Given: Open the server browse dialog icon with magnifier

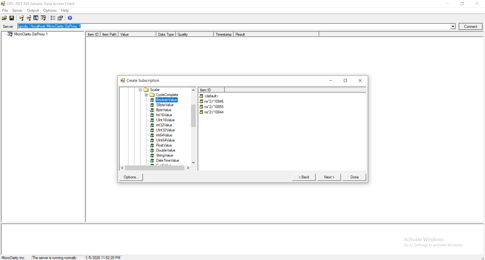Looking at the screenshot, I should point(36,18).
